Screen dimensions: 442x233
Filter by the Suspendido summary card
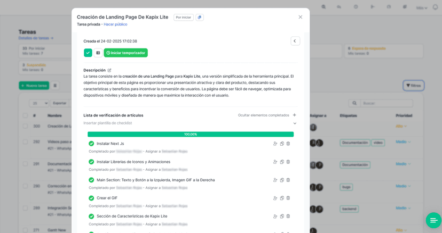tap(45, 68)
